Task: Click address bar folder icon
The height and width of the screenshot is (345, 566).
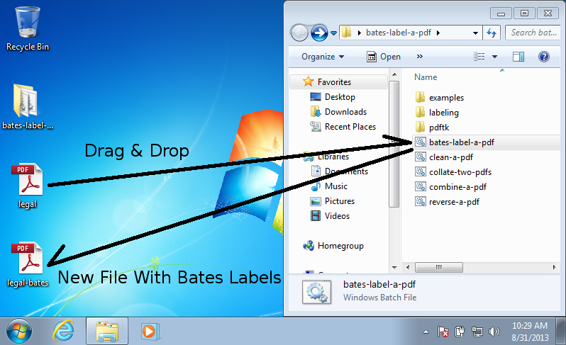Action: coord(347,33)
